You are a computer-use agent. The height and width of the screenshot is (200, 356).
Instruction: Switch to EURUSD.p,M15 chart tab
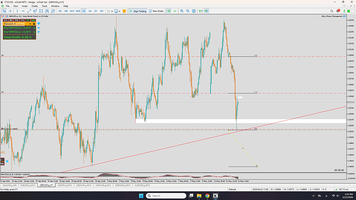pyautogui.click(x=28, y=185)
